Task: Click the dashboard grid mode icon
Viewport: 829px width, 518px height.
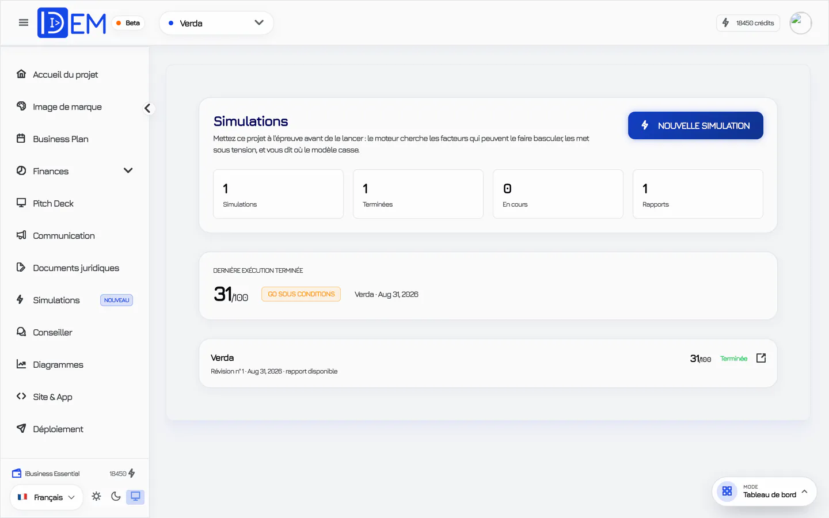Action: click(727, 492)
